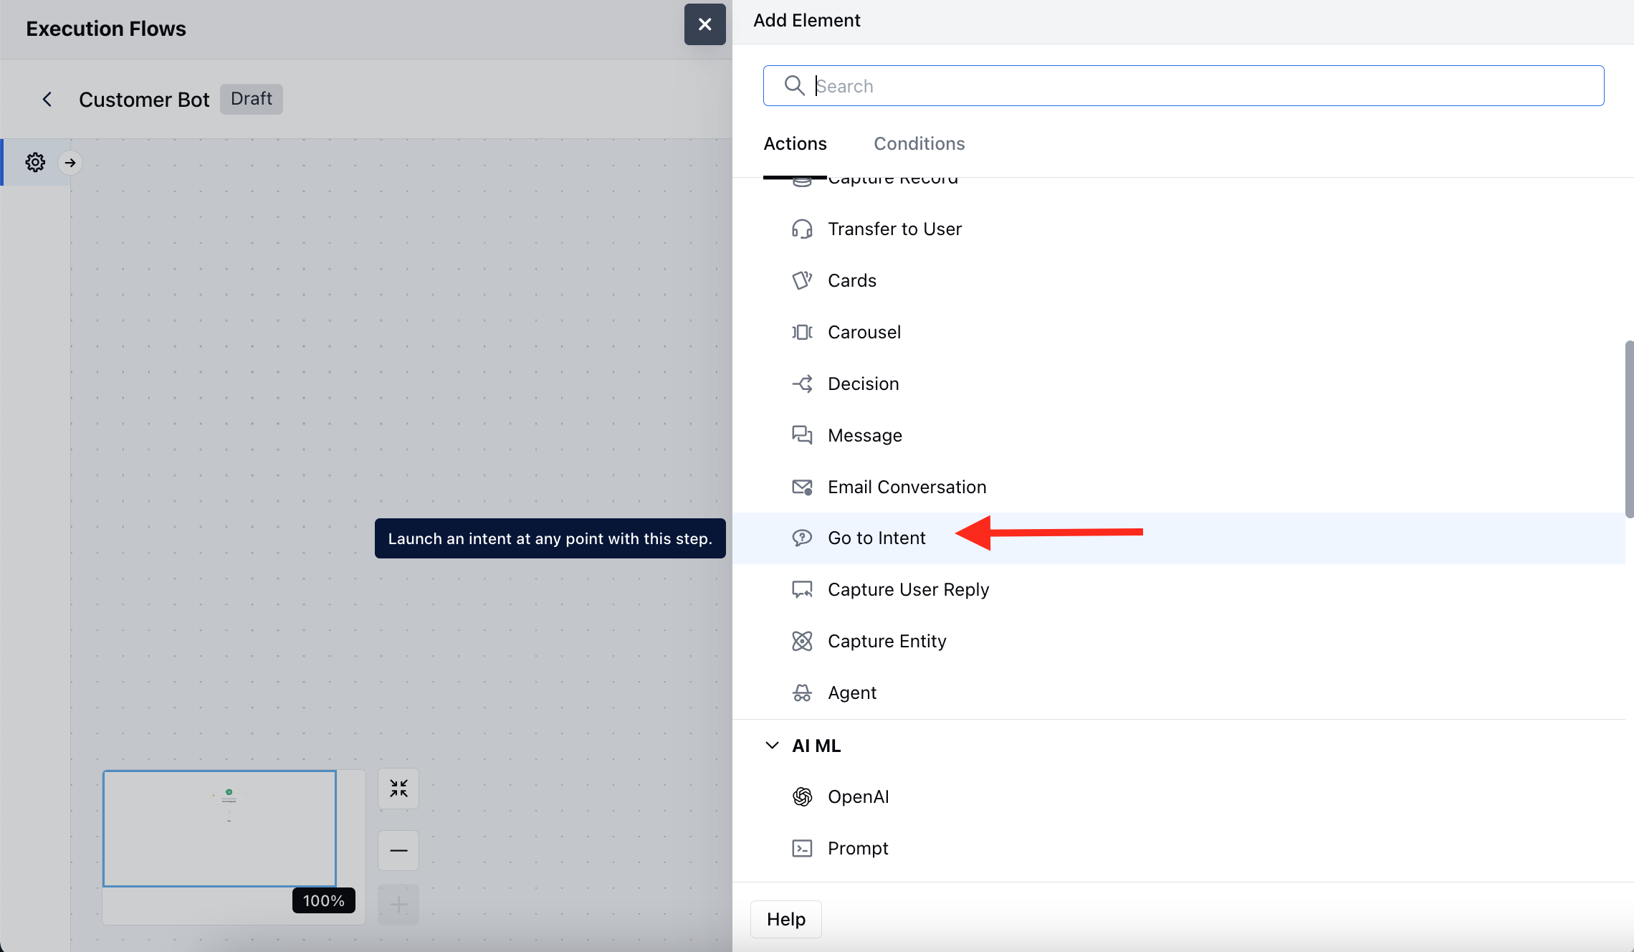Select the OpenAI logo icon

click(802, 796)
